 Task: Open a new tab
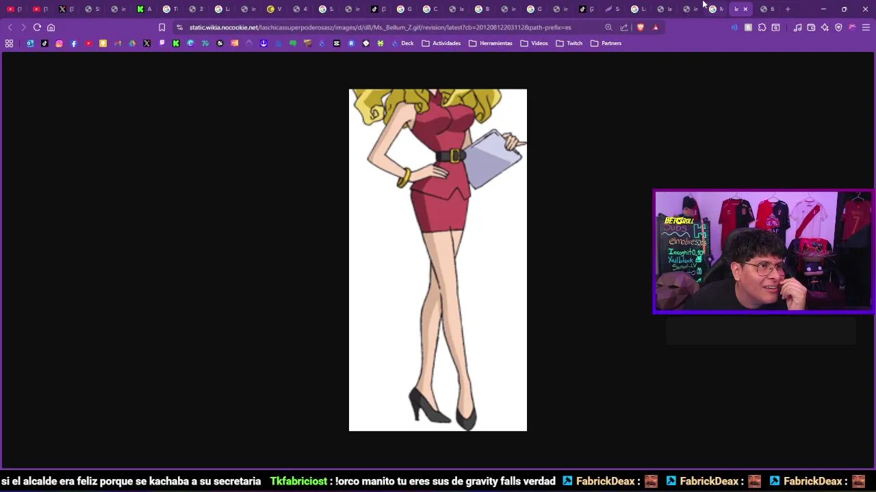coord(788,9)
